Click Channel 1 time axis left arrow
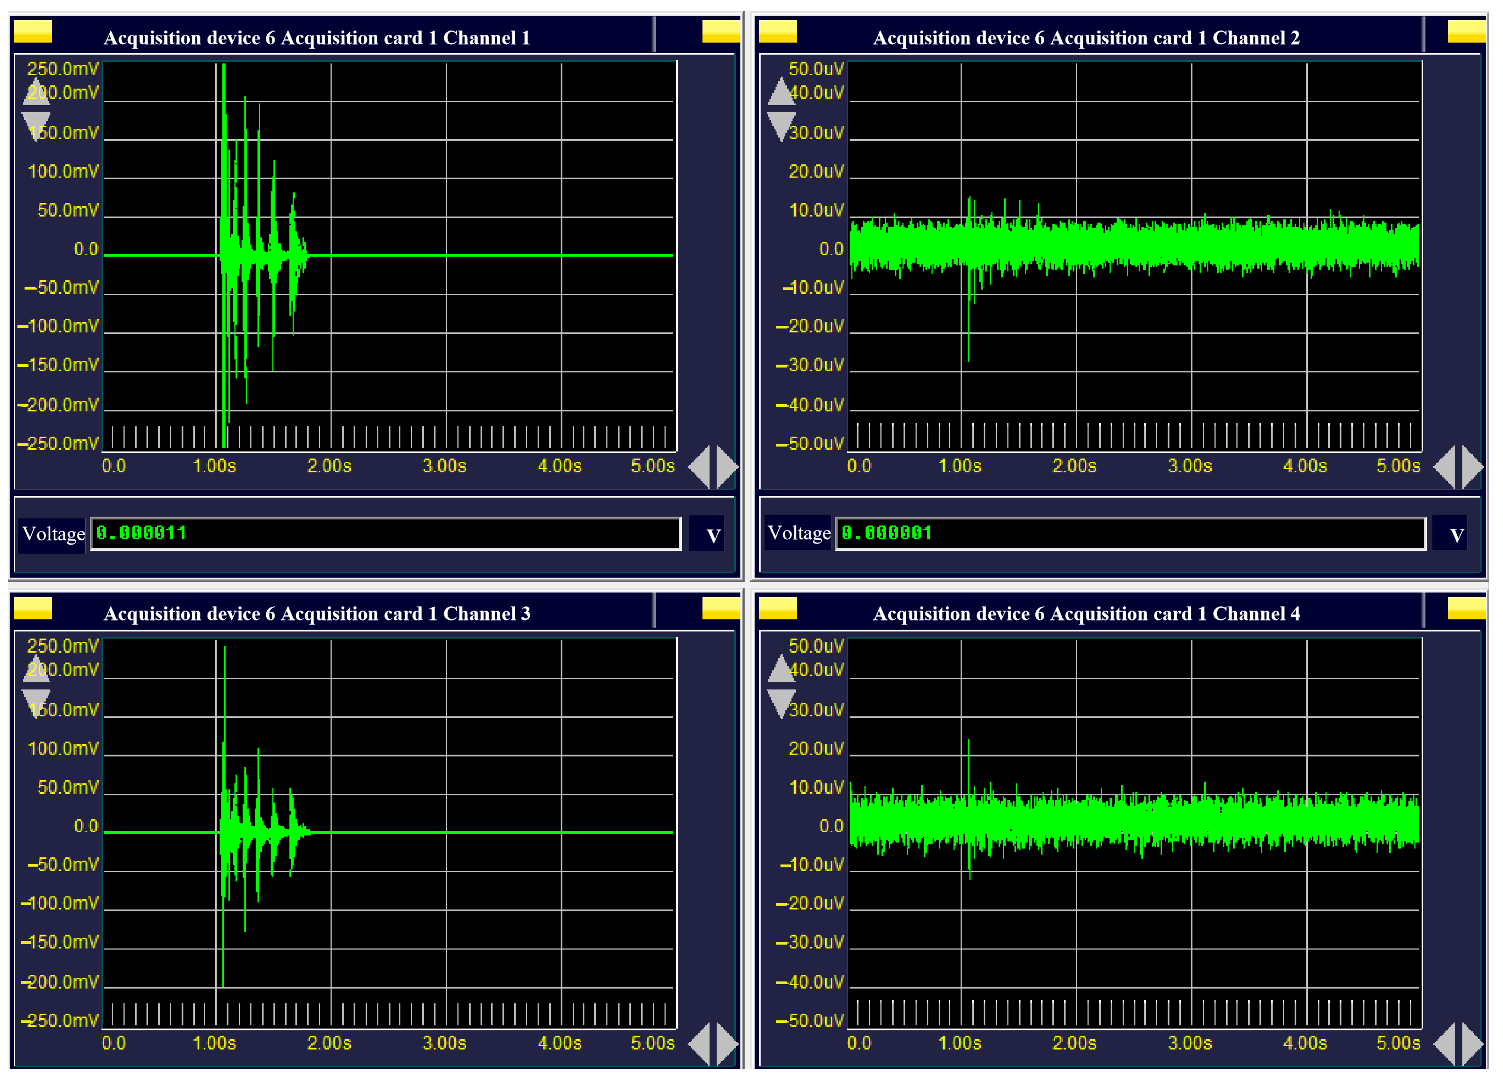Image resolution: width=1503 pixels, height=1086 pixels. [x=700, y=467]
